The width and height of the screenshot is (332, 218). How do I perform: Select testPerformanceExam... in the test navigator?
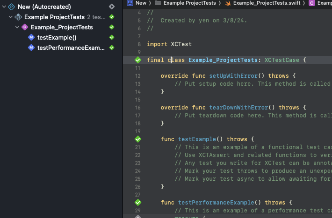click(71, 48)
